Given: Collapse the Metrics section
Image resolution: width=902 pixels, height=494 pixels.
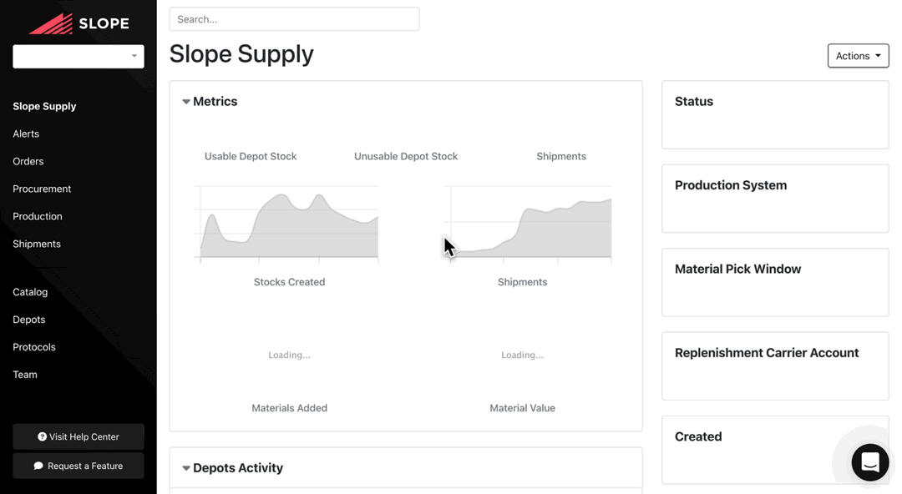Looking at the screenshot, I should pyautogui.click(x=186, y=102).
